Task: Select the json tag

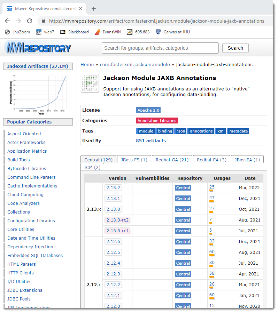Action: (x=181, y=131)
